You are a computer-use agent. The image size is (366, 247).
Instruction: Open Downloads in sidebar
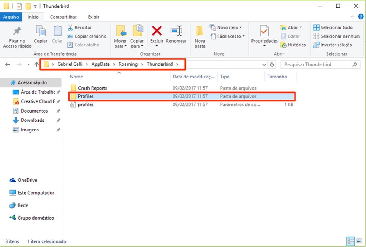click(x=29, y=120)
